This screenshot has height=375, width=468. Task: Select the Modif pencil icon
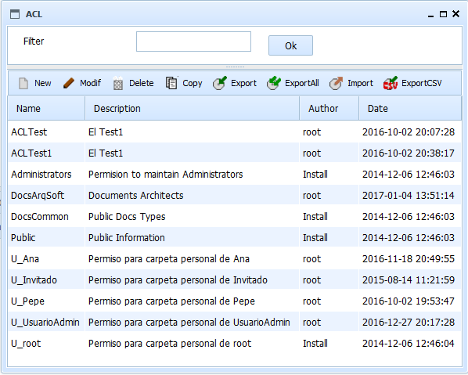pyautogui.click(x=69, y=83)
